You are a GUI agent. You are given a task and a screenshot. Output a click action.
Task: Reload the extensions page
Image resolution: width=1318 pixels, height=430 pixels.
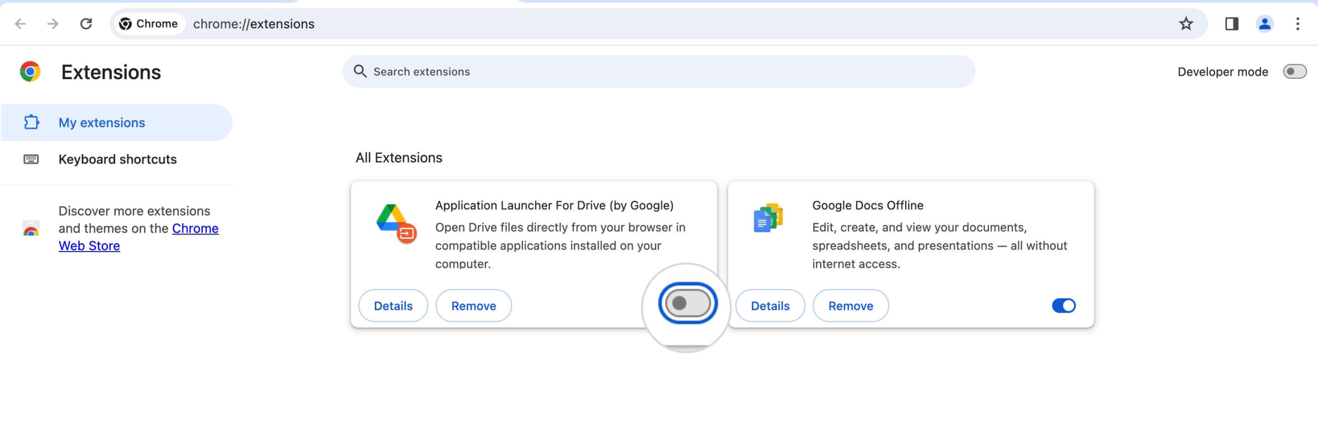click(x=86, y=24)
